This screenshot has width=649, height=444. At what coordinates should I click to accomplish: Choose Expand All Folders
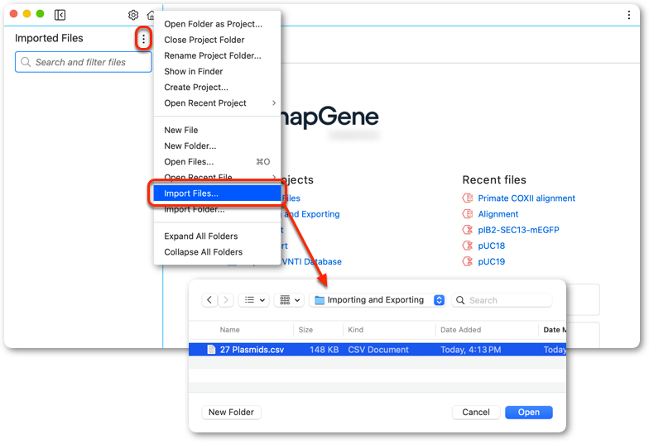(217, 236)
